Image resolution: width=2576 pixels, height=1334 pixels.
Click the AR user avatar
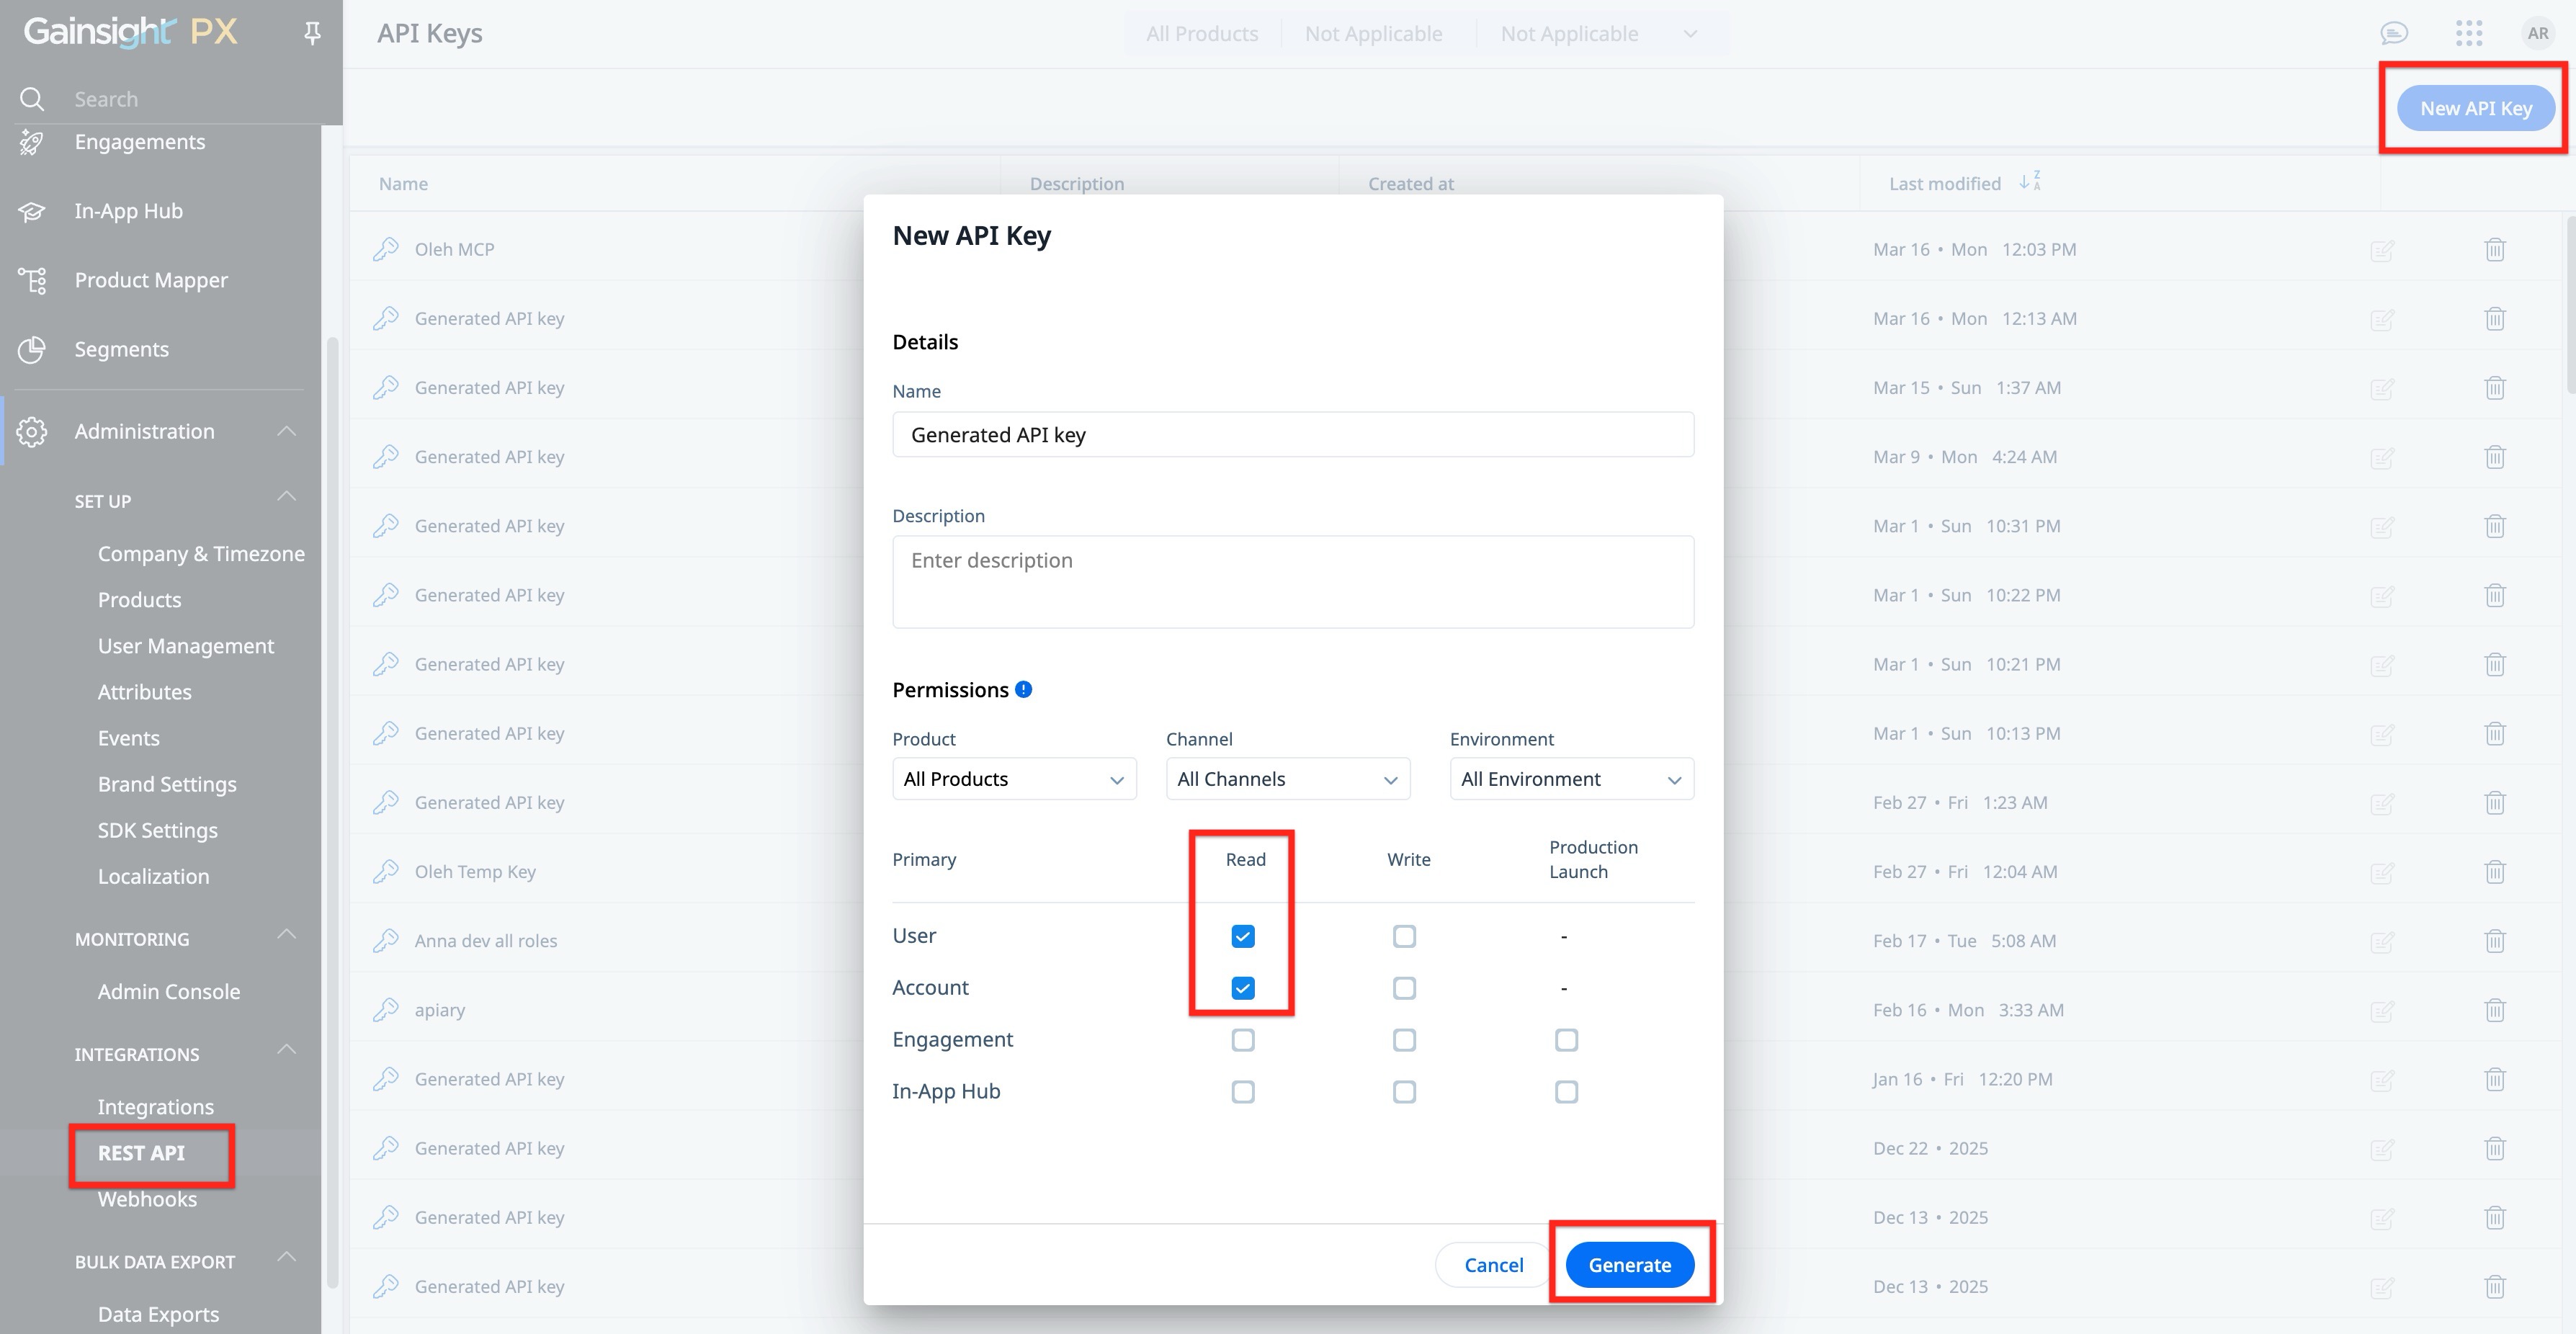click(2537, 34)
